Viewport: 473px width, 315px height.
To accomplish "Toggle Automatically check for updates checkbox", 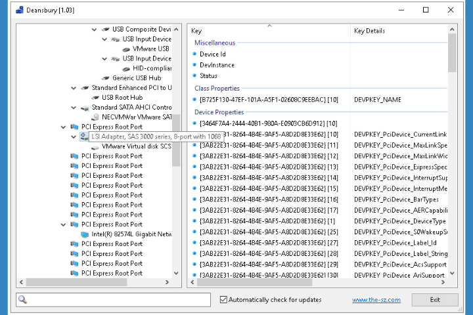I will tap(223, 300).
